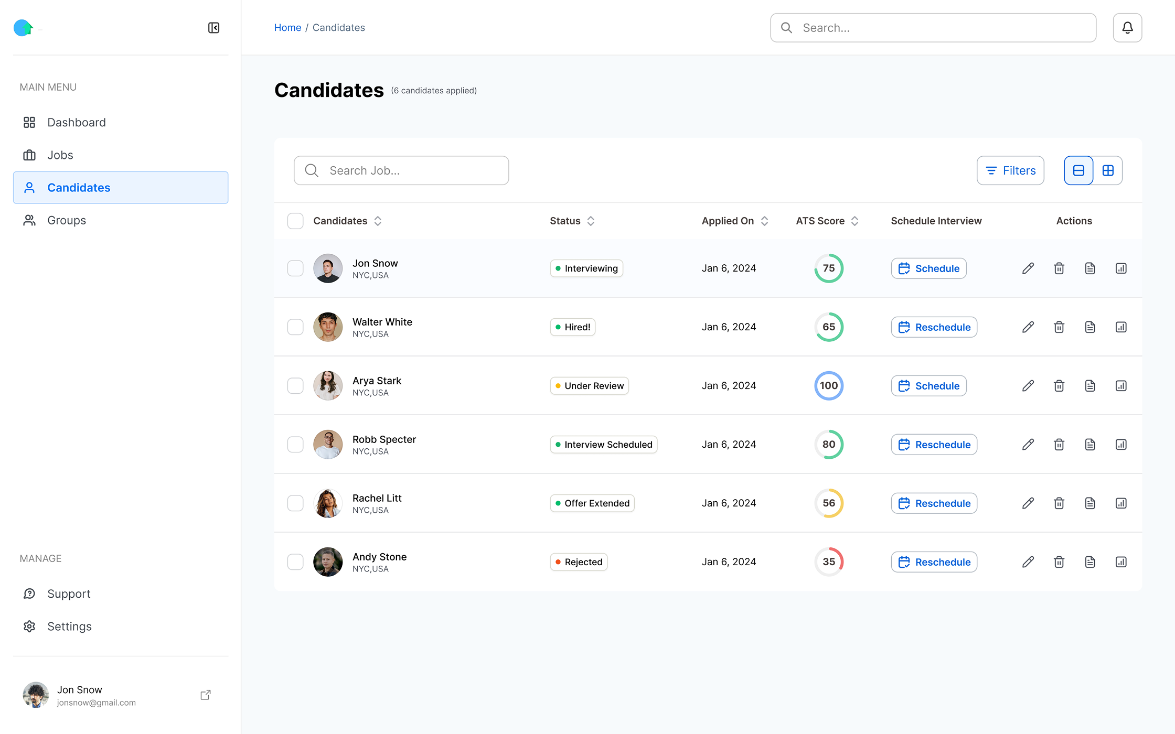Sort candidates by Status column
The height and width of the screenshot is (734, 1175).
coord(590,221)
